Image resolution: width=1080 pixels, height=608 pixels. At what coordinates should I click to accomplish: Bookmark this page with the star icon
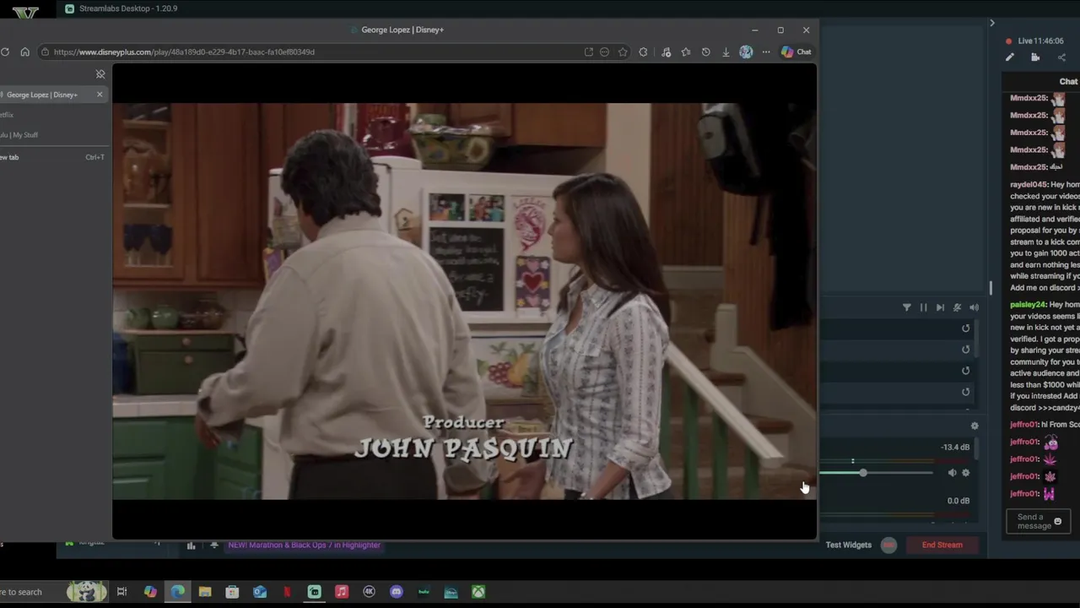[623, 52]
